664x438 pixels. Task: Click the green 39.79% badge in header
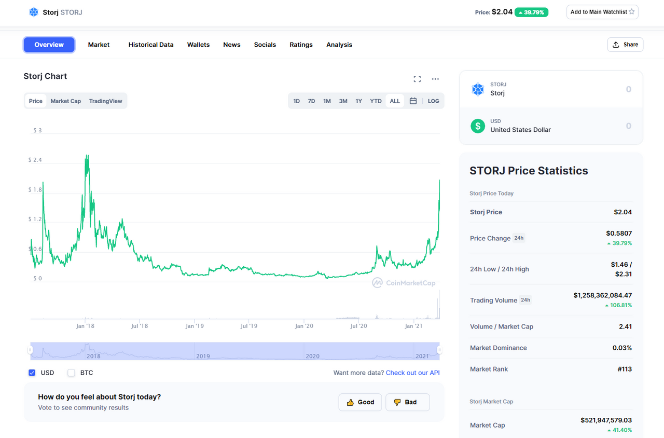(531, 12)
